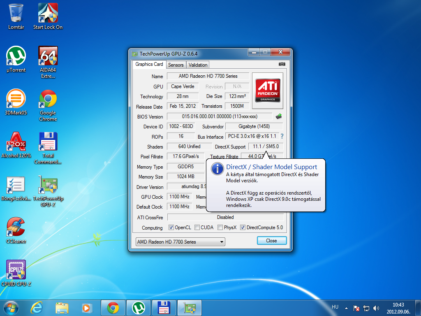Click the Pixel Fillrate field 17.6 GPixel/s
The height and width of the screenshot is (316, 421).
185,156
